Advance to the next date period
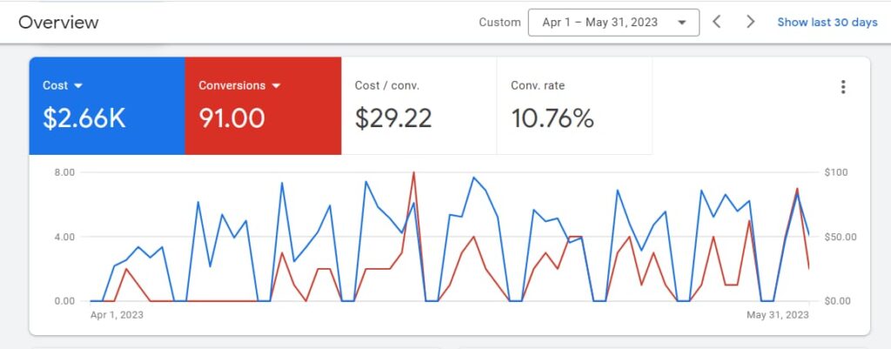 click(750, 22)
